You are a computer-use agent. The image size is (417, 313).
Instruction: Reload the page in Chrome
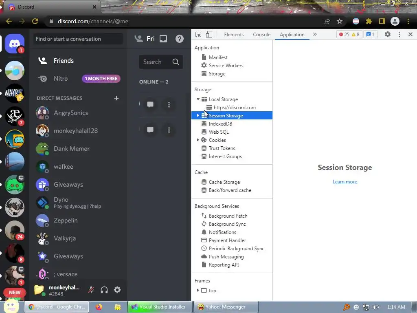[x=35, y=21]
